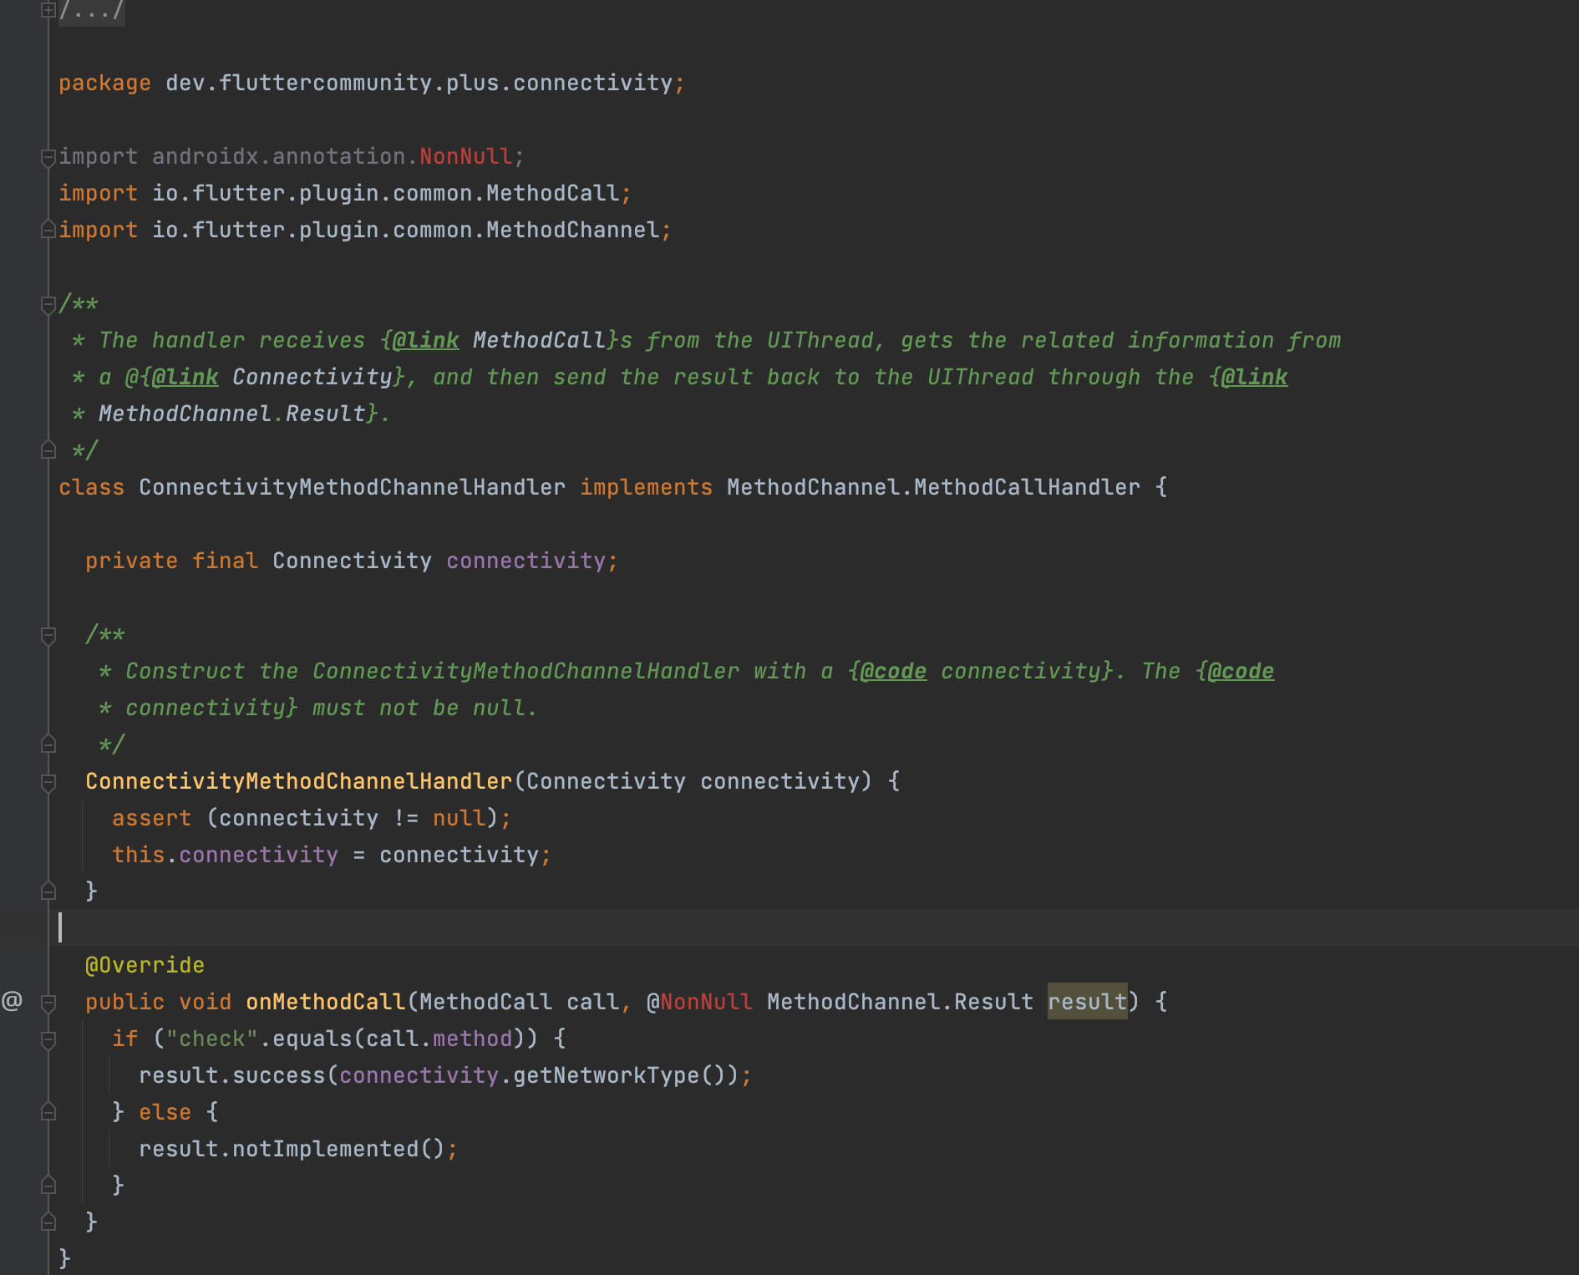Viewport: 1579px width, 1275px height.
Task: Click 'MethodCallHandler' in the class declaration
Action: tap(1027, 487)
